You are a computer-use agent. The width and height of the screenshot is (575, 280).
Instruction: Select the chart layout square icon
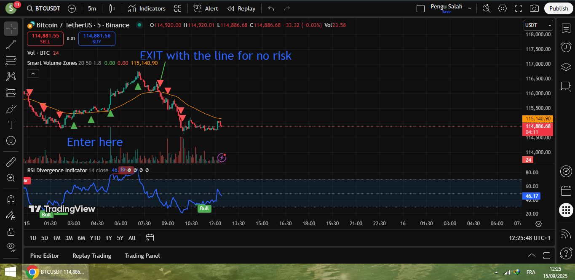click(420, 8)
